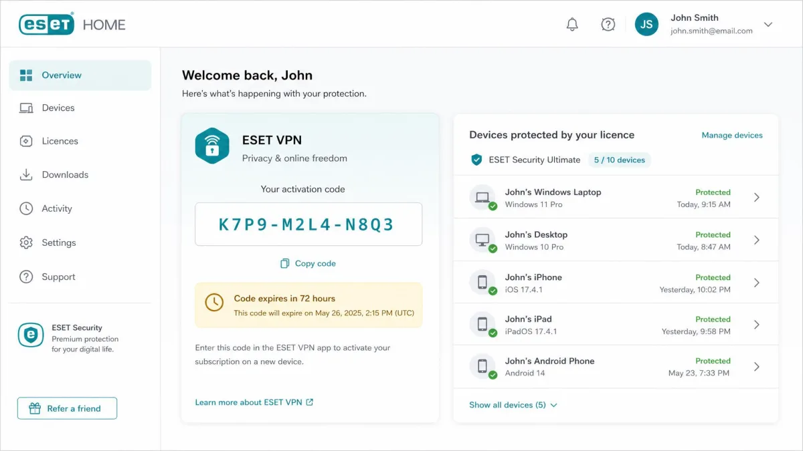This screenshot has height=451, width=803.
Task: Open John's Android Phone device row
Action: point(616,367)
